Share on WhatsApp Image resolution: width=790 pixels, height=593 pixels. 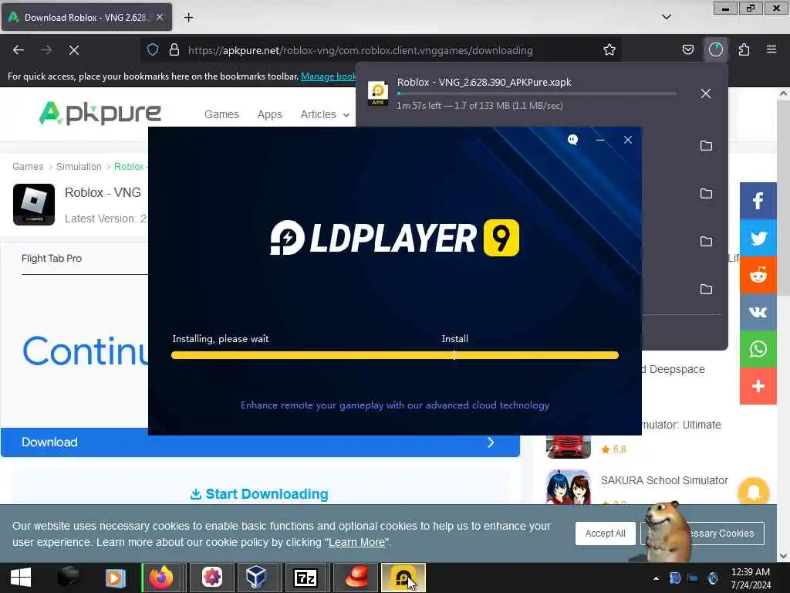(758, 349)
